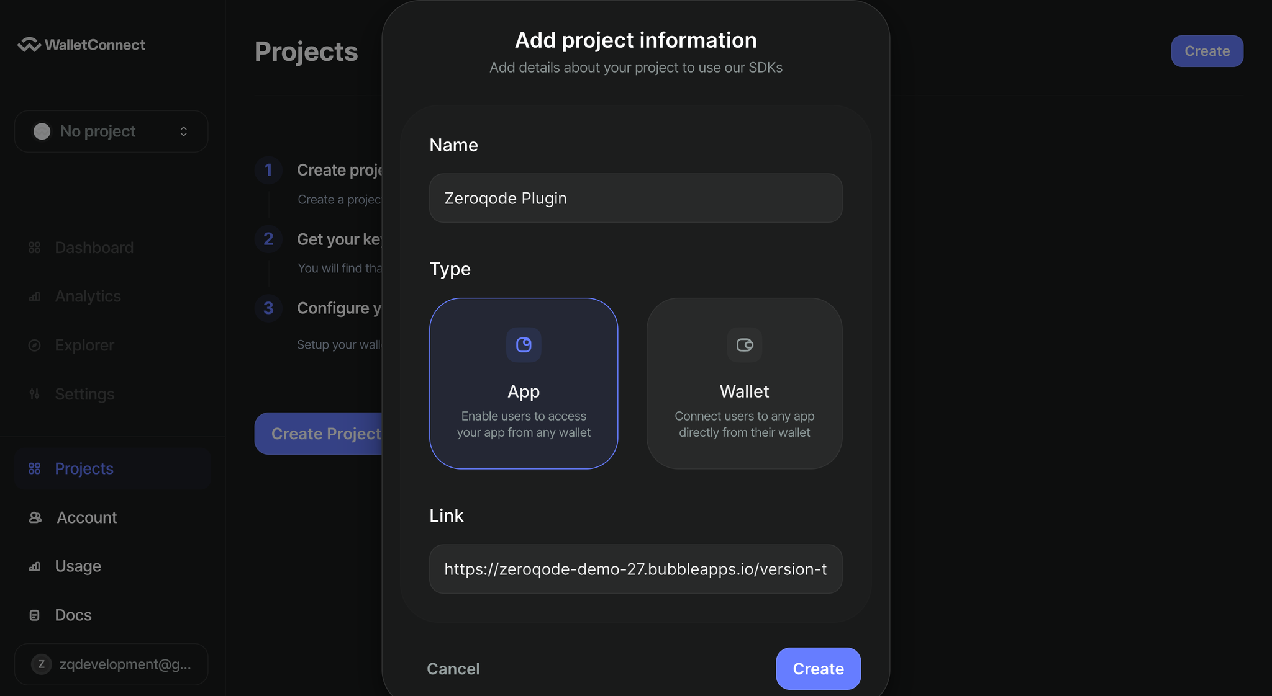Open the Settings section
Viewport: 1272px width, 696px height.
coord(84,394)
